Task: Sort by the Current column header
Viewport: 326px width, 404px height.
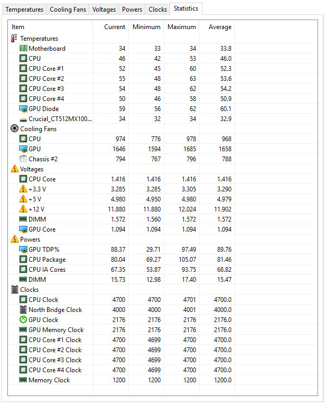Action: point(110,27)
